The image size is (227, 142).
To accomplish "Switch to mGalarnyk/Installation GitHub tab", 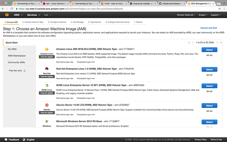I will point(172,4).
